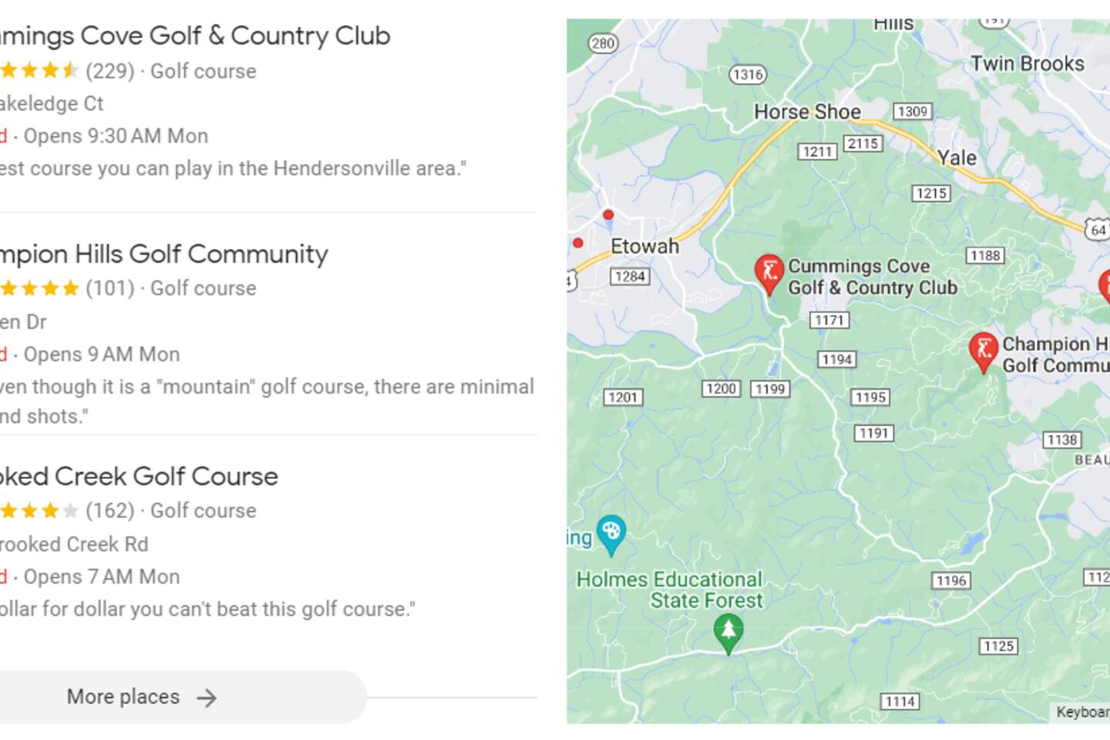1110x740 pixels.
Task: Click the Keyboard shortcuts link on map
Action: coord(1082,711)
